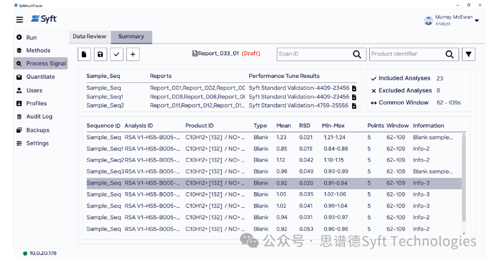This screenshot has height=261, width=492.
Task: Click the Methods layers icon
Action: [19, 50]
